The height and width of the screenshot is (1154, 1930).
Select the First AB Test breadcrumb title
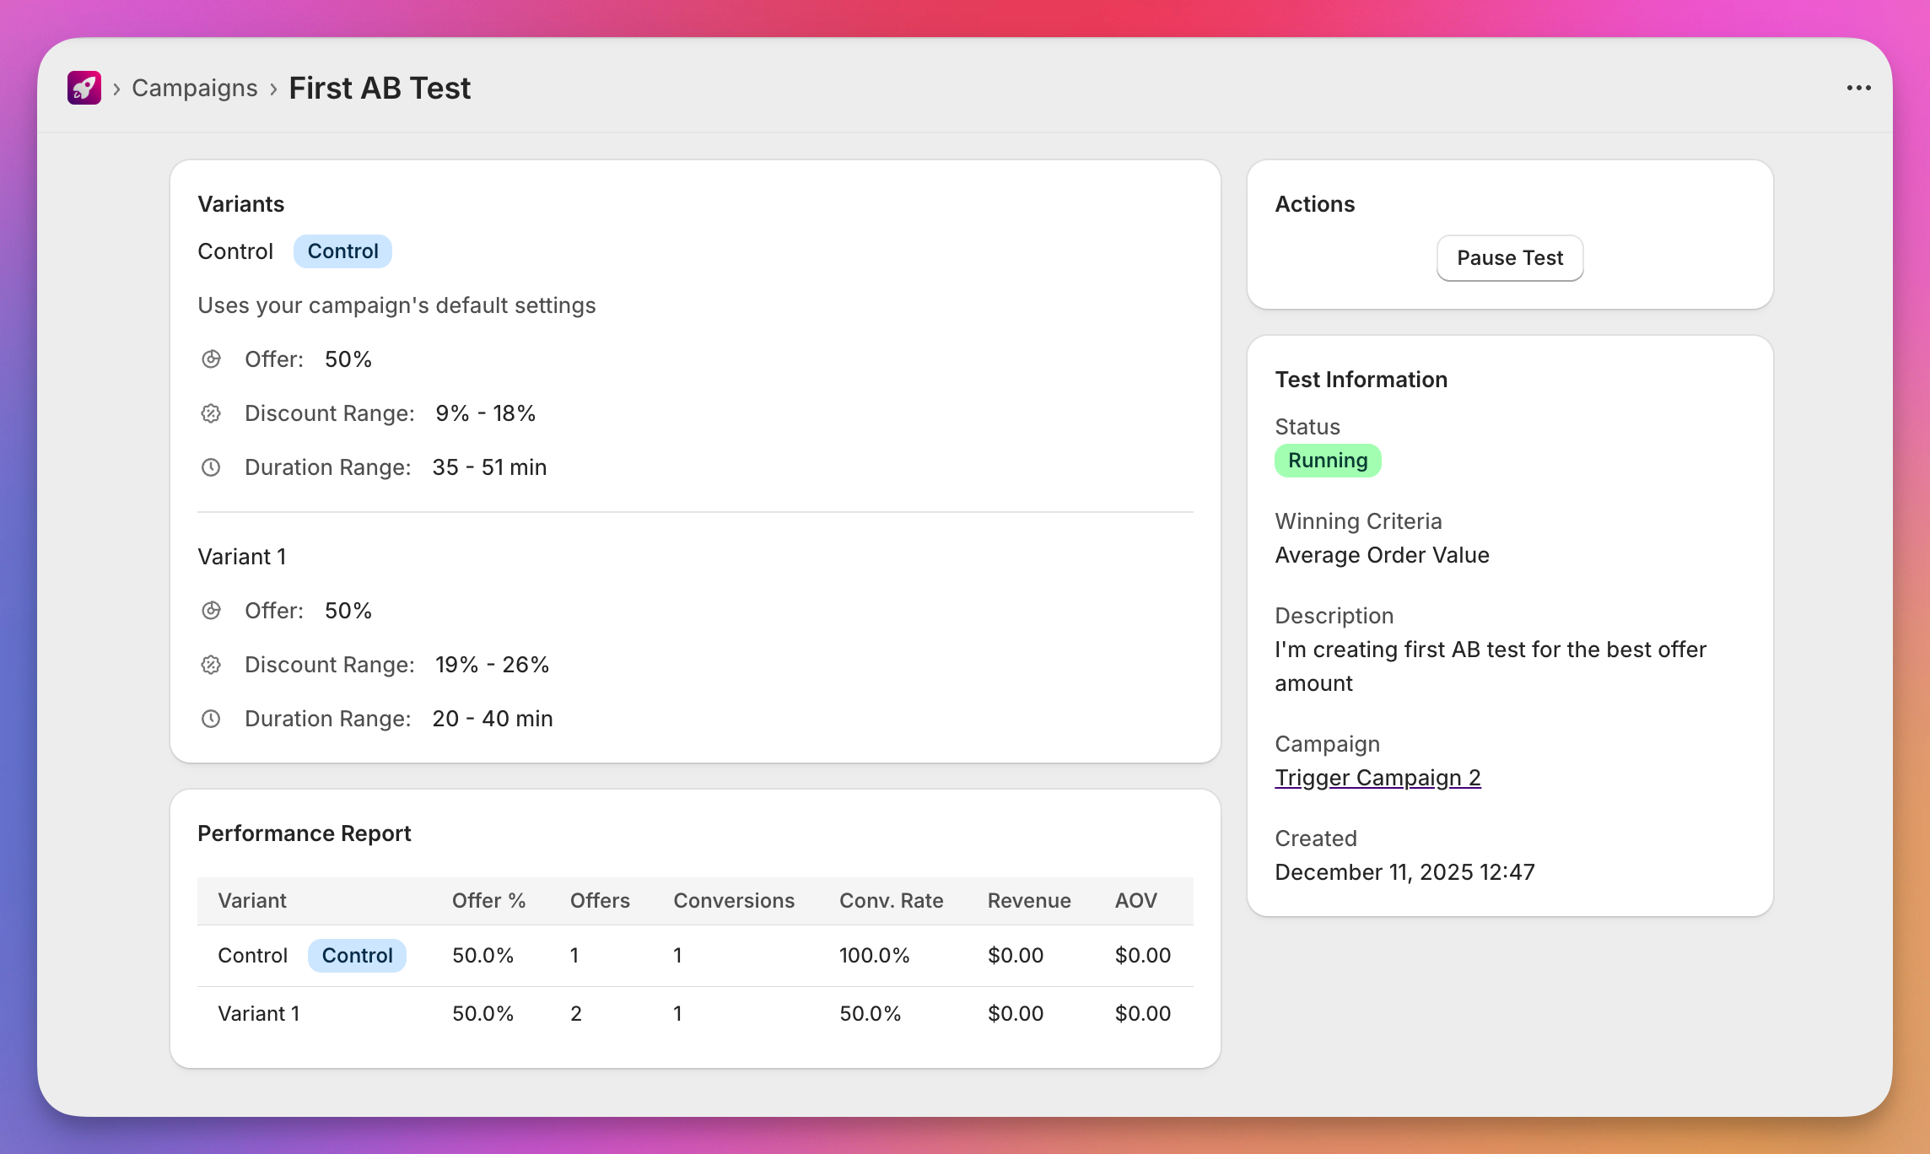pos(380,87)
